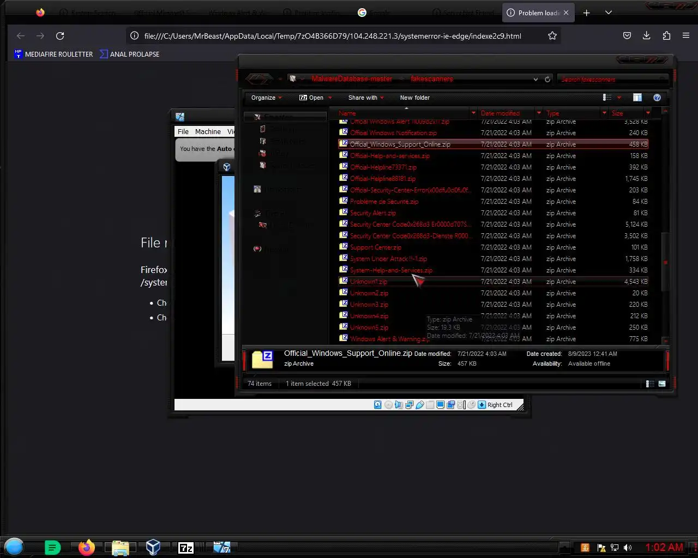Open the Type column filter dropdown

[x=604, y=113]
